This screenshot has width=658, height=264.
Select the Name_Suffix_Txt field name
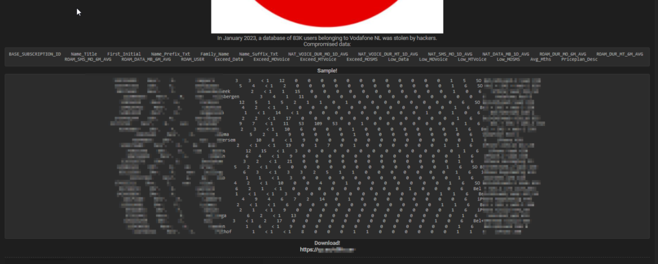point(258,54)
